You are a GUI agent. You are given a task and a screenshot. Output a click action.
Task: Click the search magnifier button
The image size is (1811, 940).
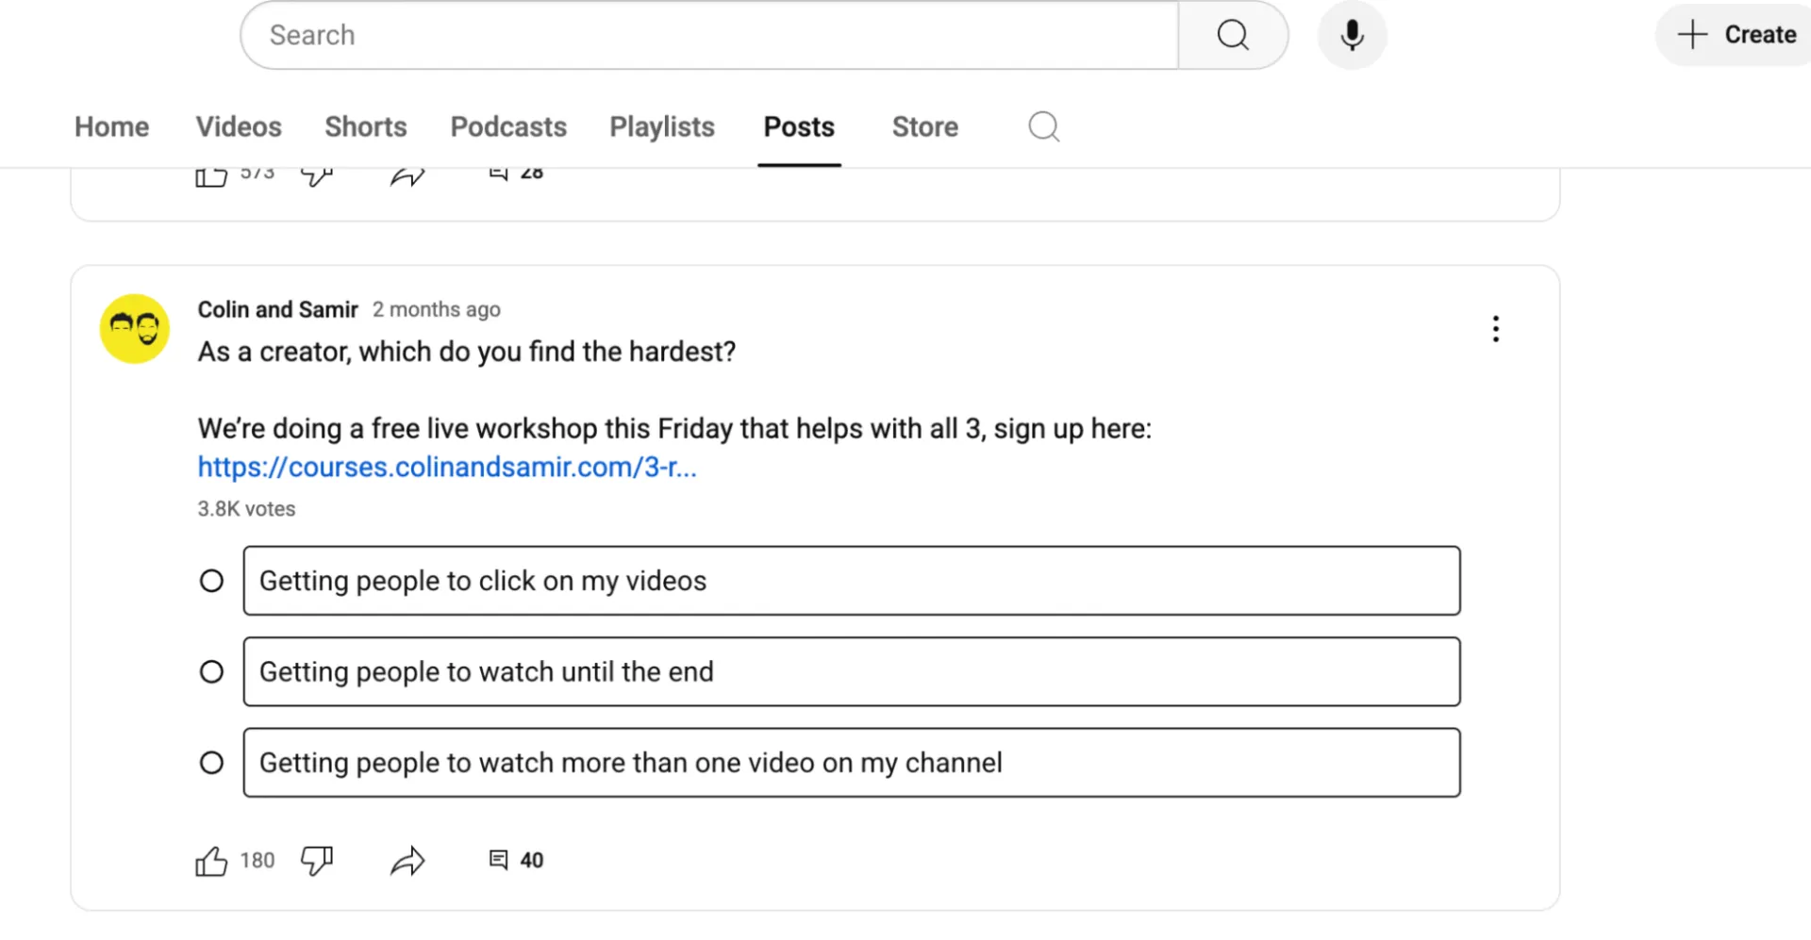click(x=1233, y=35)
